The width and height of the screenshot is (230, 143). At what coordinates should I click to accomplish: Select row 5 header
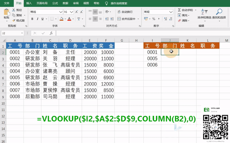click(x=3, y=71)
